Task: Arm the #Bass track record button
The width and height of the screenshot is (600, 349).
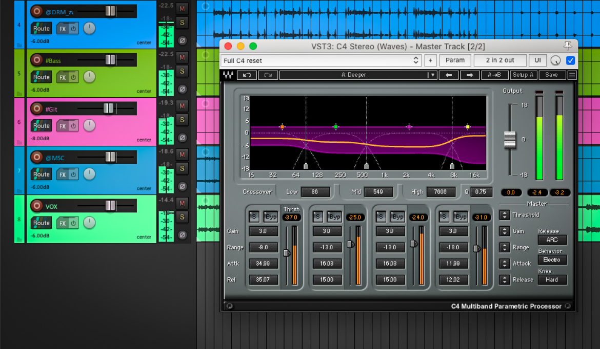Action: click(36, 60)
